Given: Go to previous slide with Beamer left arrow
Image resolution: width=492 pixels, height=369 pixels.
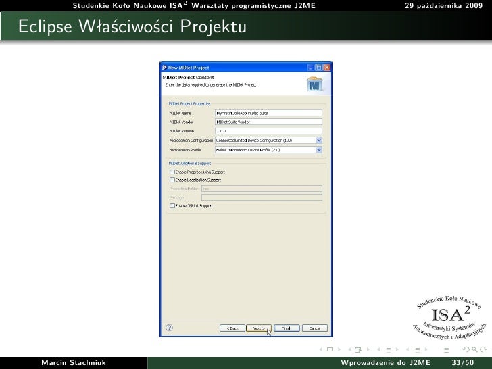Looking at the screenshot, I should coord(320,349).
